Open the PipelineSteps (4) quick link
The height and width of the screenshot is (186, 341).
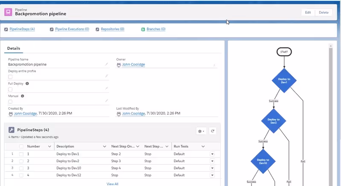tap(22, 29)
